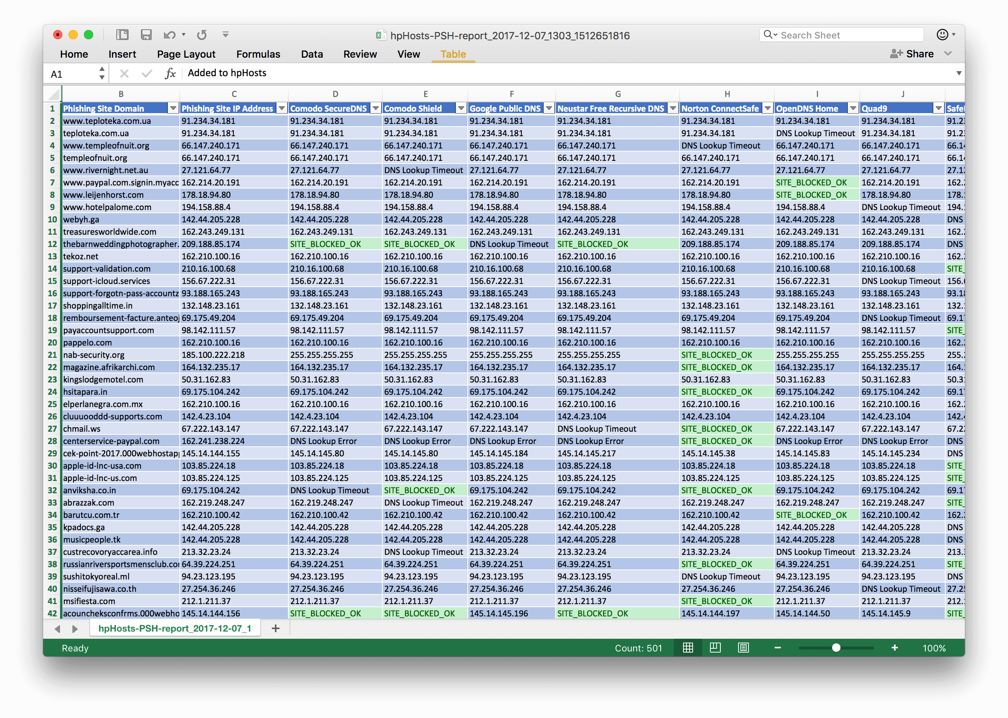The height and width of the screenshot is (718, 1008).
Task: Click the Count: 501 status text
Action: [638, 648]
